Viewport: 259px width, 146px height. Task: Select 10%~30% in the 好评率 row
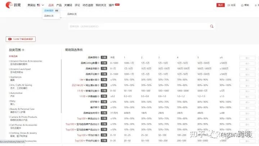[x=129, y=102]
